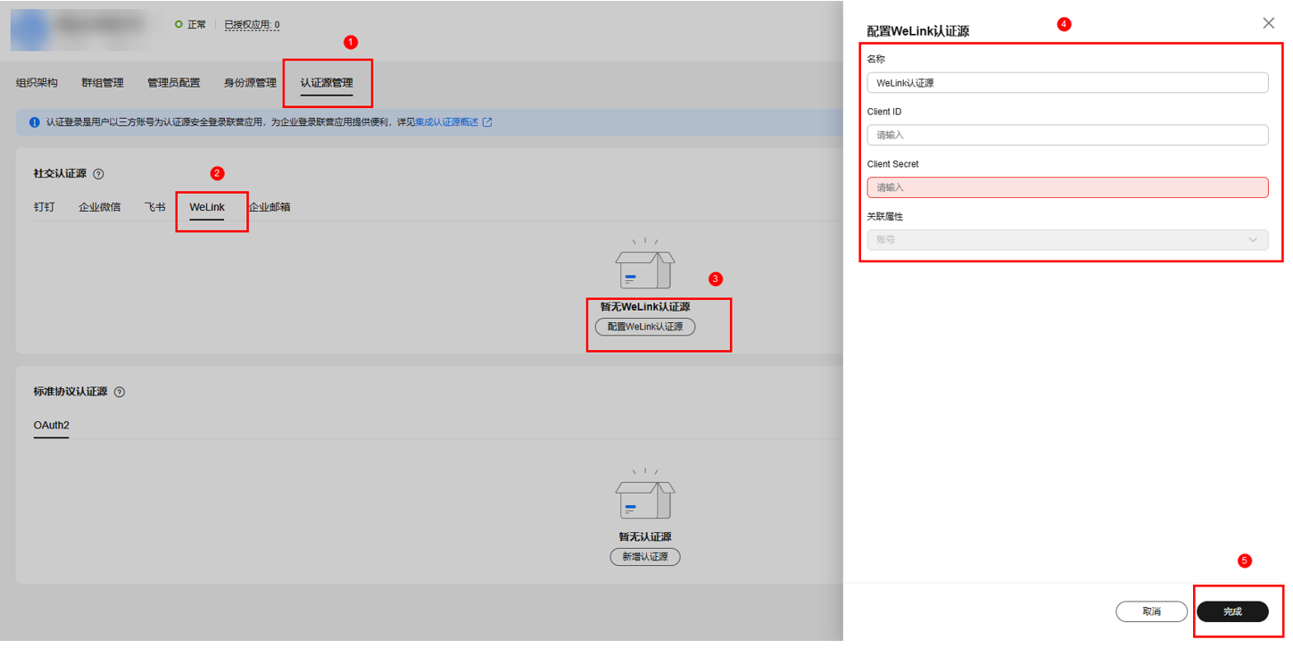This screenshot has width=1293, height=648.
Task: Click 暂无认证源 empty box illustration
Action: click(645, 494)
